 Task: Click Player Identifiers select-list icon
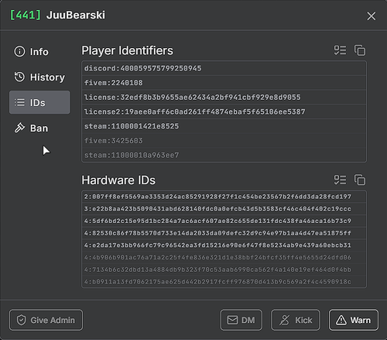340,50
